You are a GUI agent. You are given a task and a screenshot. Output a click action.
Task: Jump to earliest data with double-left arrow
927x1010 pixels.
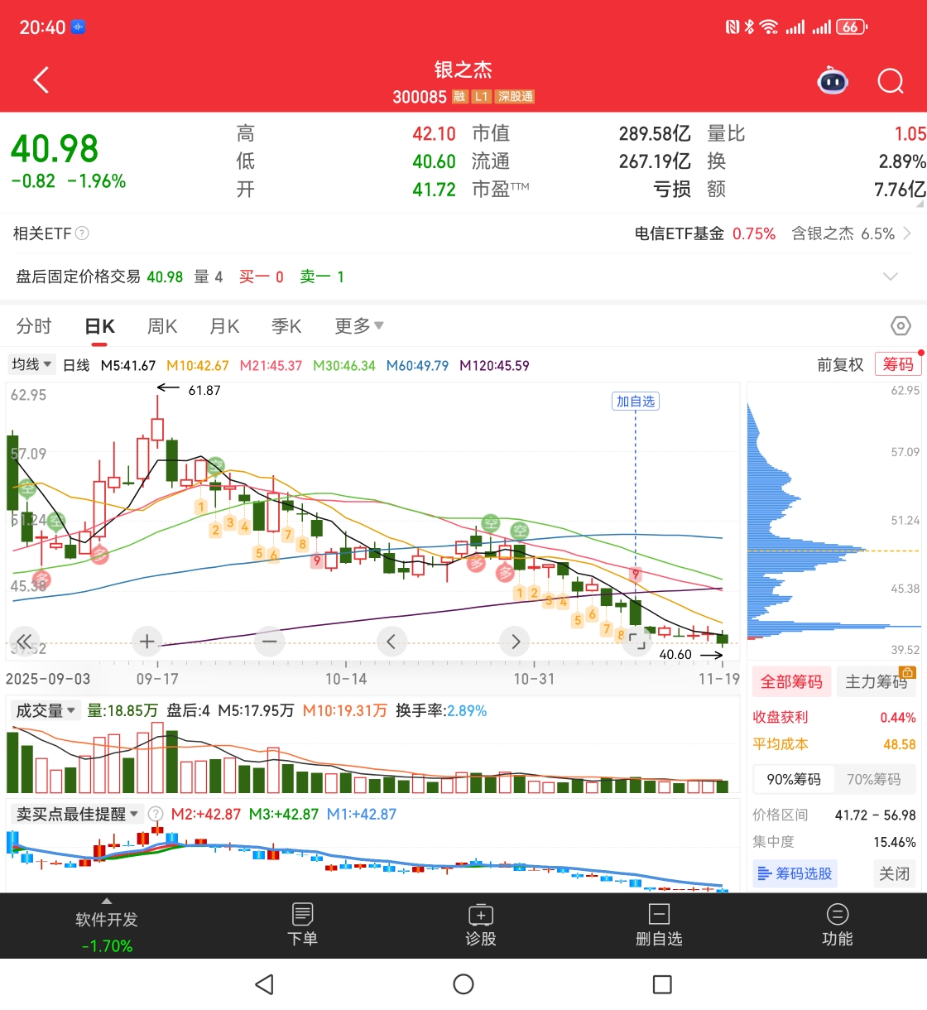24,641
